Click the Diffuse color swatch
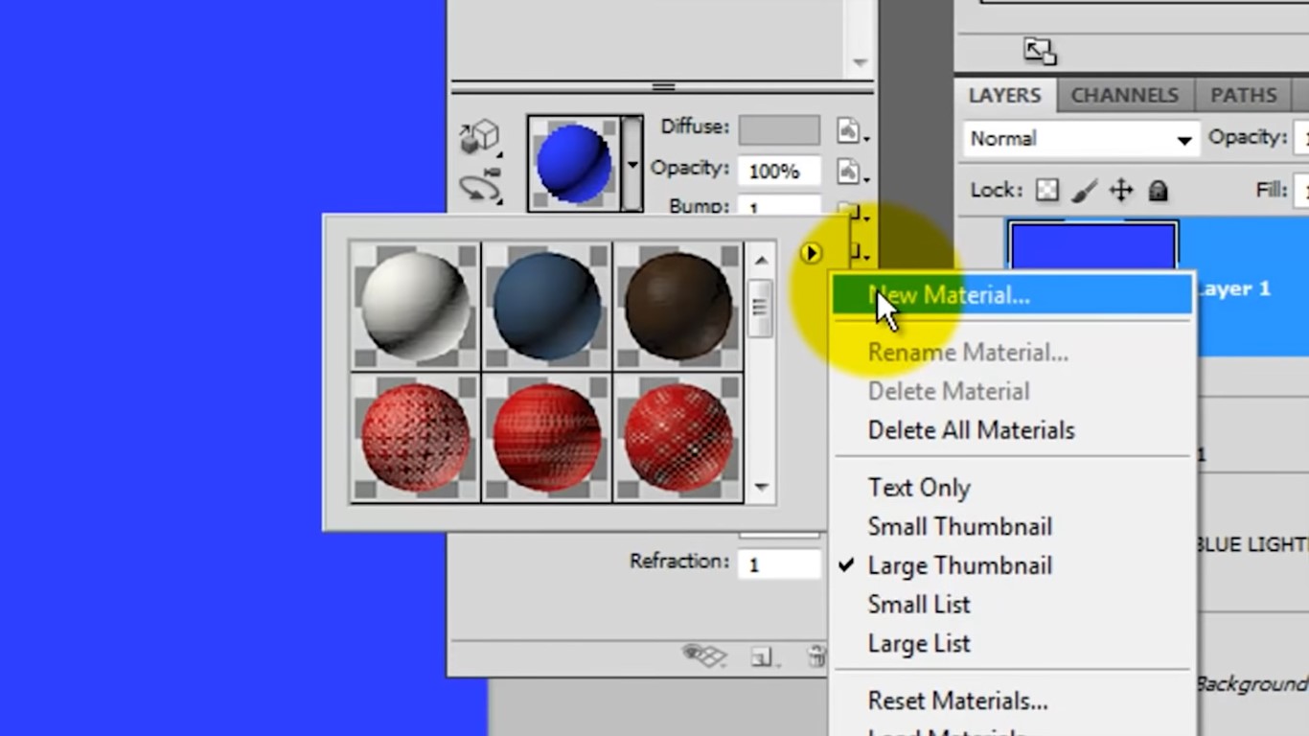Screen dimensions: 1309x736 [779, 127]
